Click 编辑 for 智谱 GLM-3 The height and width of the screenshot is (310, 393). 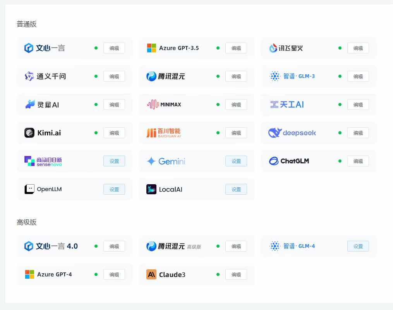tap(358, 76)
